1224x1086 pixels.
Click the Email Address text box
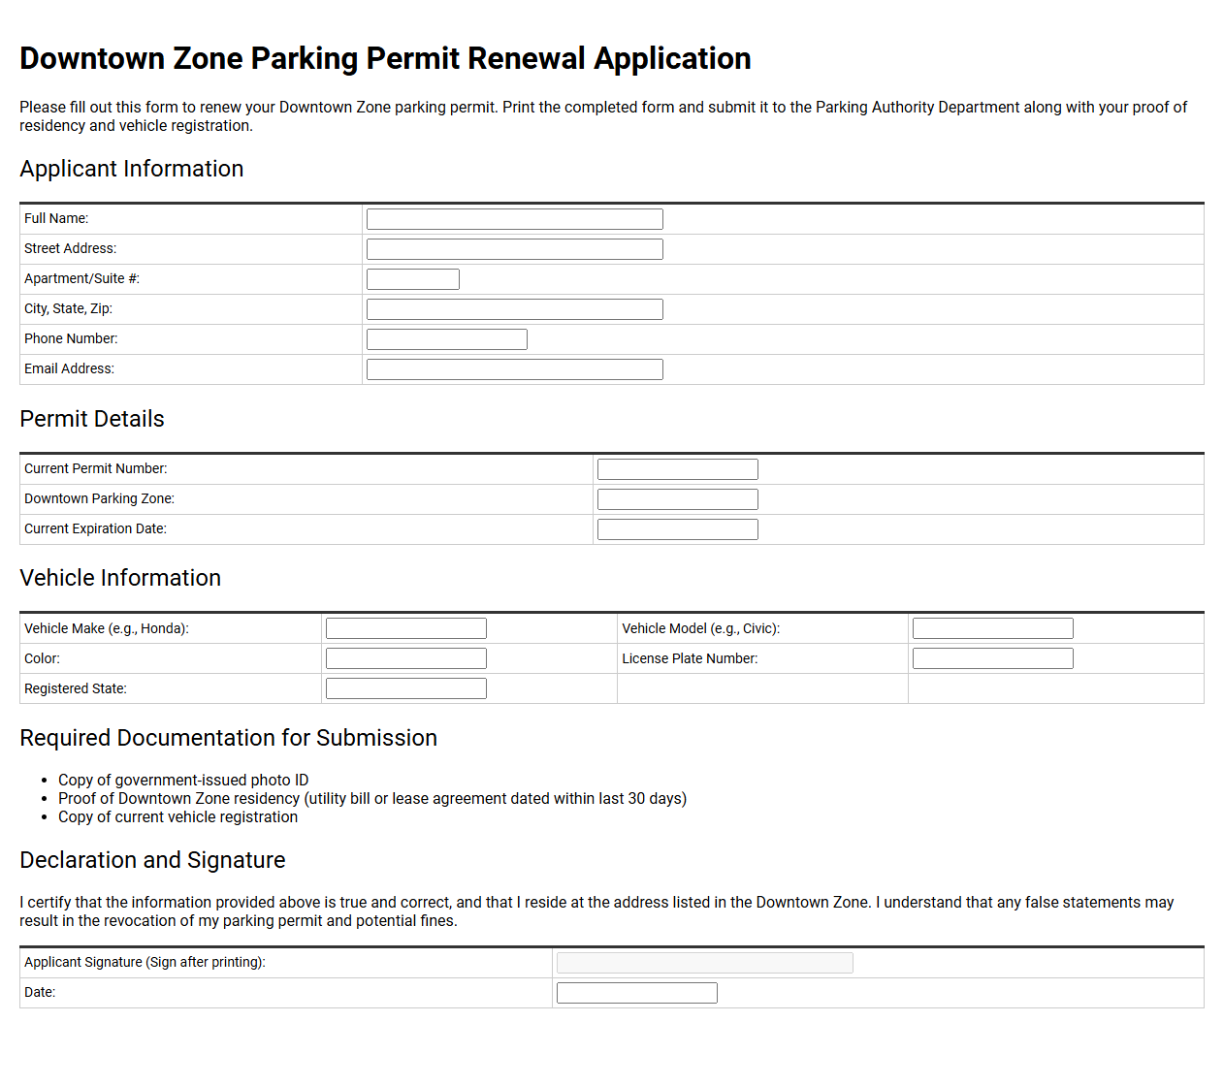[515, 369]
